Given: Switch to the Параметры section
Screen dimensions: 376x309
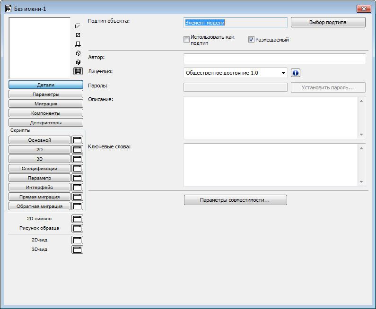Looking at the screenshot, I should tap(46, 94).
